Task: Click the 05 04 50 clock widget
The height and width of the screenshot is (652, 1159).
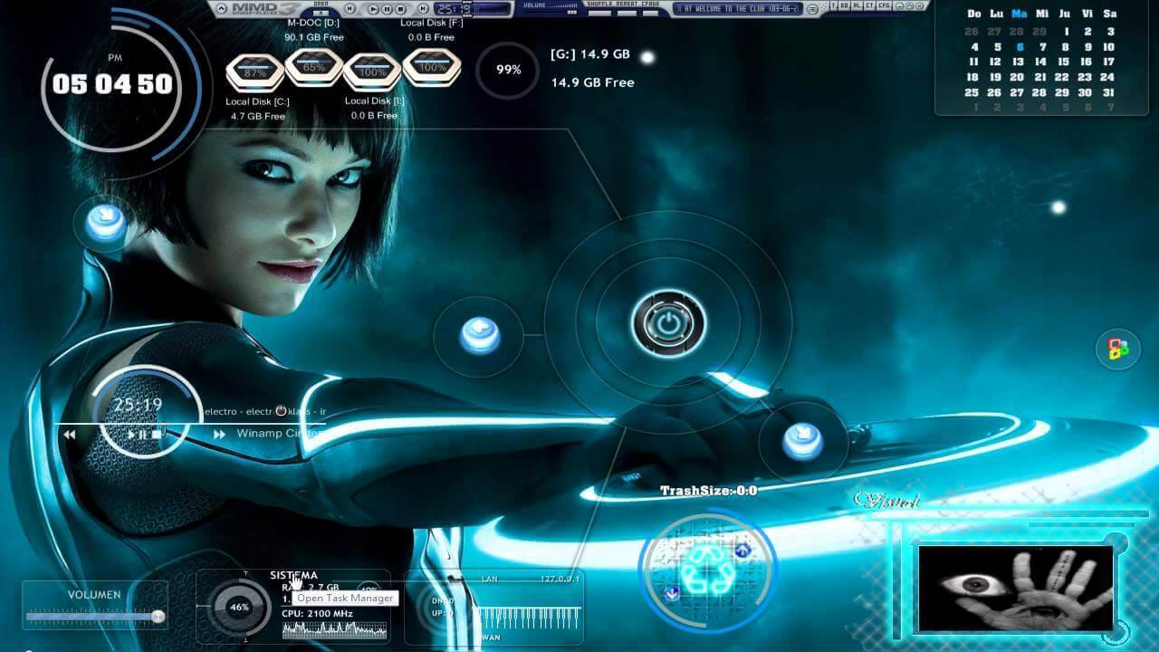Action: coord(112,84)
